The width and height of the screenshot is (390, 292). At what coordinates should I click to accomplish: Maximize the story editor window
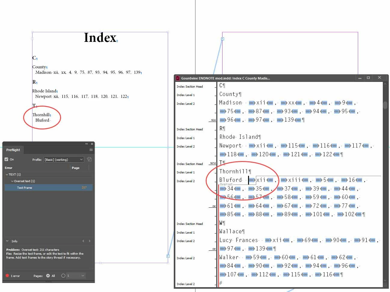[x=368, y=78]
